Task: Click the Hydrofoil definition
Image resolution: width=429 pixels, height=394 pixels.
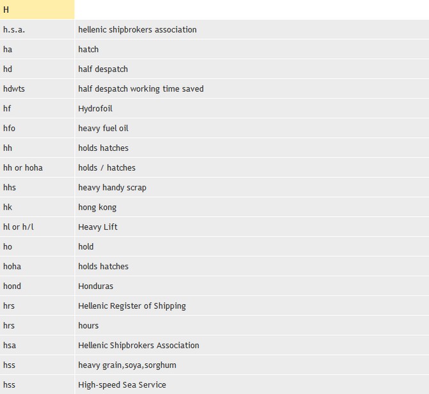Action: tap(95, 109)
